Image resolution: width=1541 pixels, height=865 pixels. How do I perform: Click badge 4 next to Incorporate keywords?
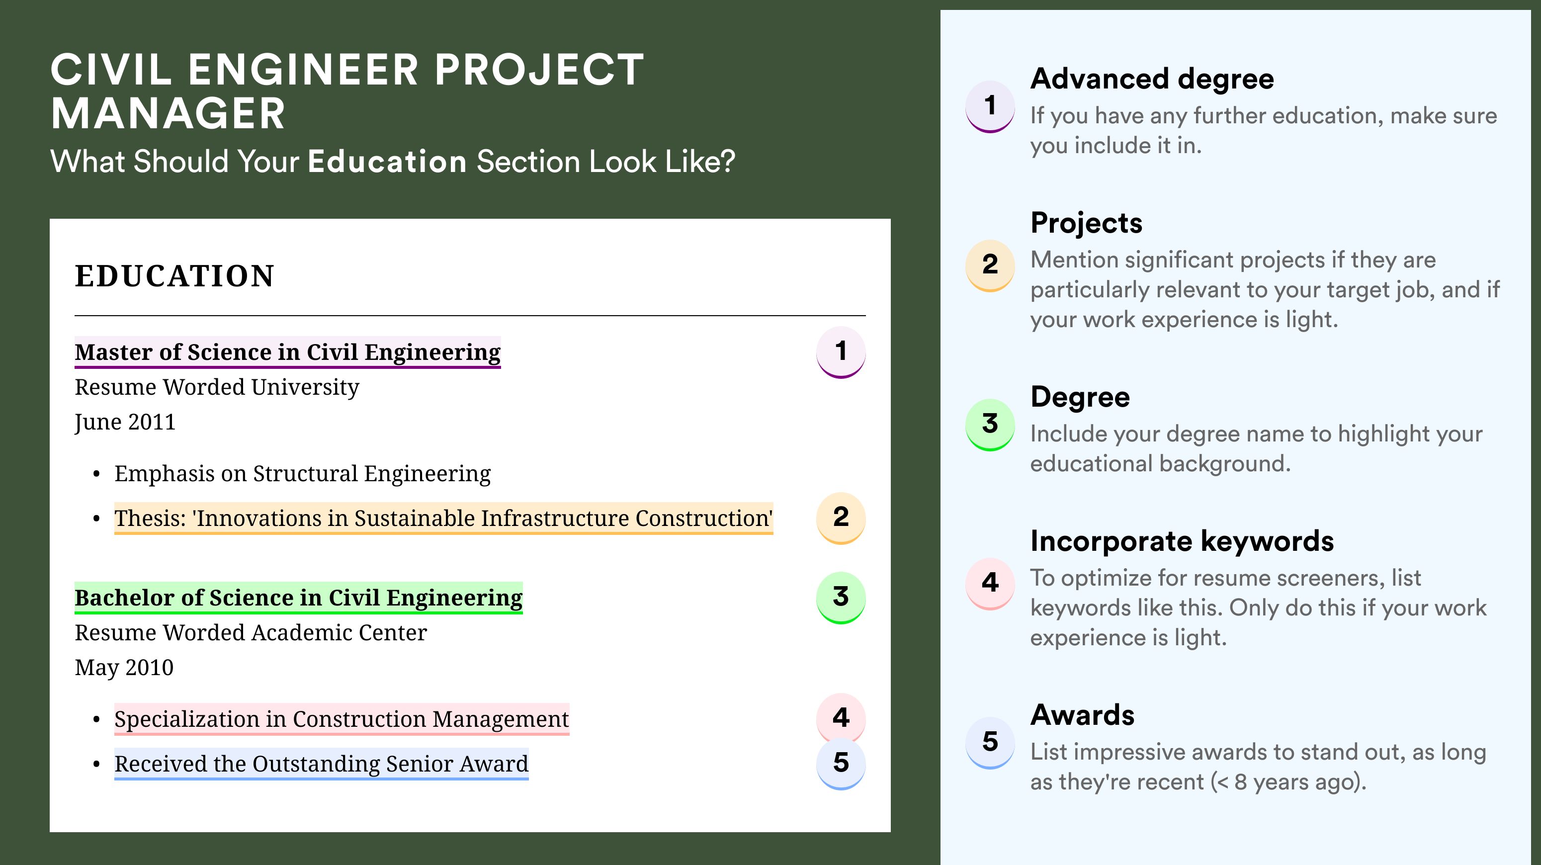[990, 584]
